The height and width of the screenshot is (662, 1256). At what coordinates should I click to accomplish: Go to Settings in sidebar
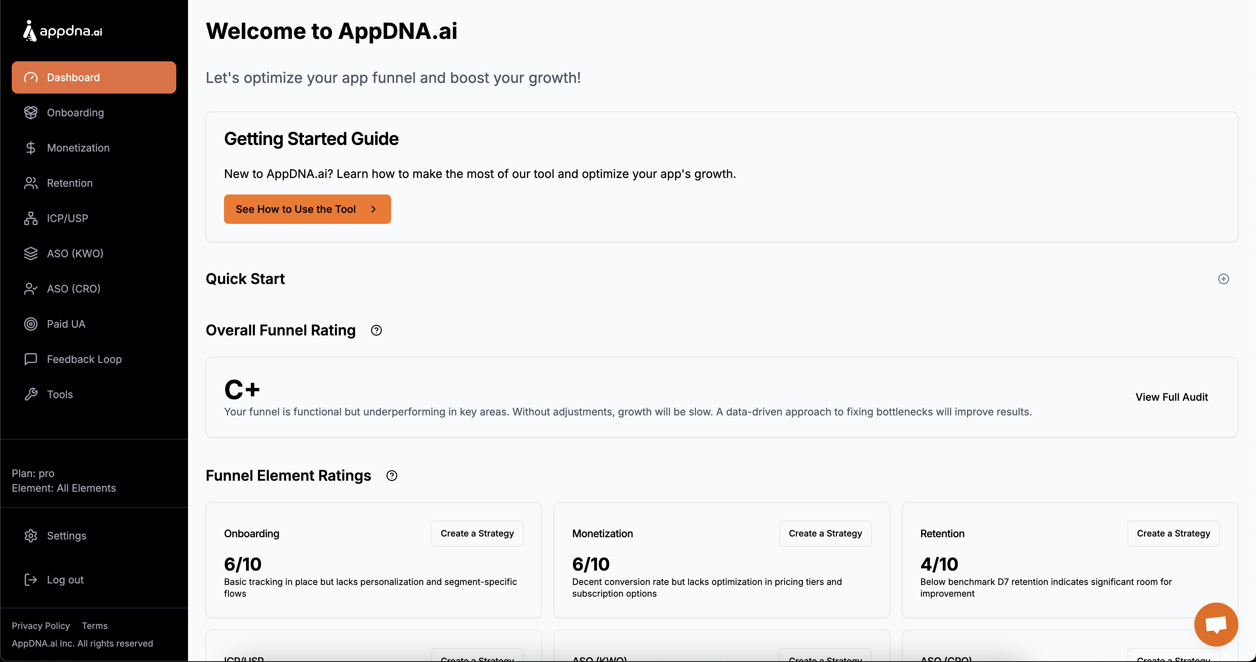pyautogui.click(x=66, y=535)
